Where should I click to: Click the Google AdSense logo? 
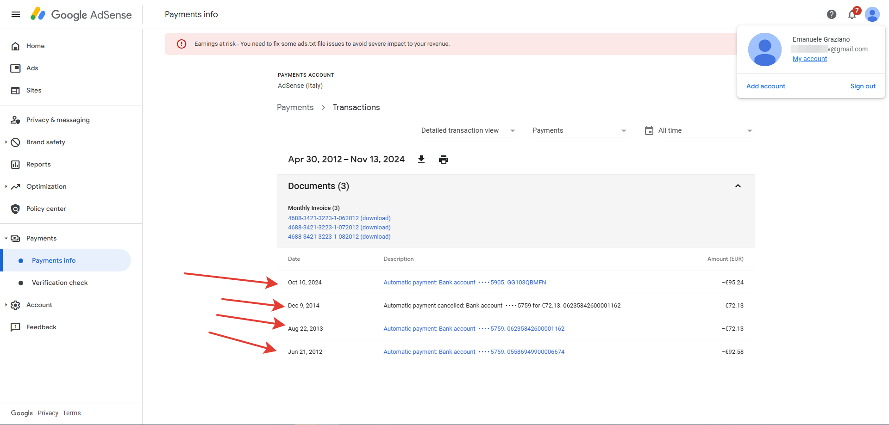point(81,14)
